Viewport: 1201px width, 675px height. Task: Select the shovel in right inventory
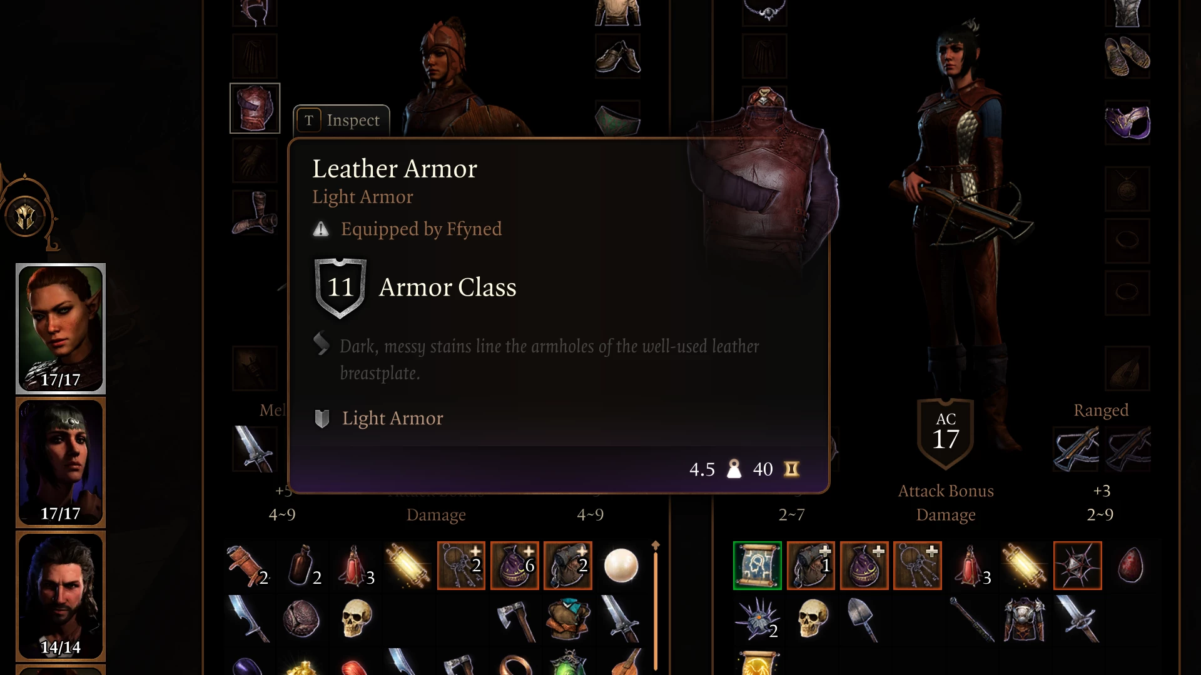[864, 619]
